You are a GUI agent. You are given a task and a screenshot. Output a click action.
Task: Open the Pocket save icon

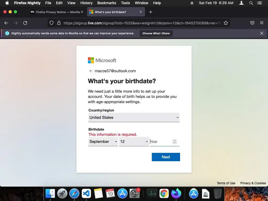252,23
